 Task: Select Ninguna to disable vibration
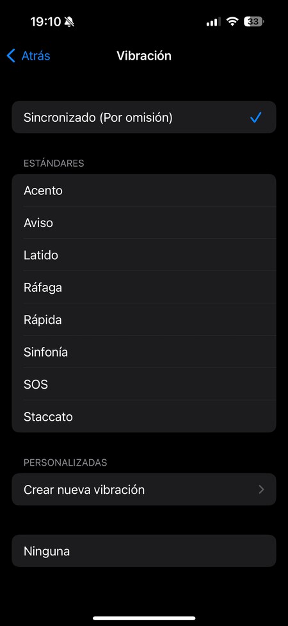[x=144, y=551]
